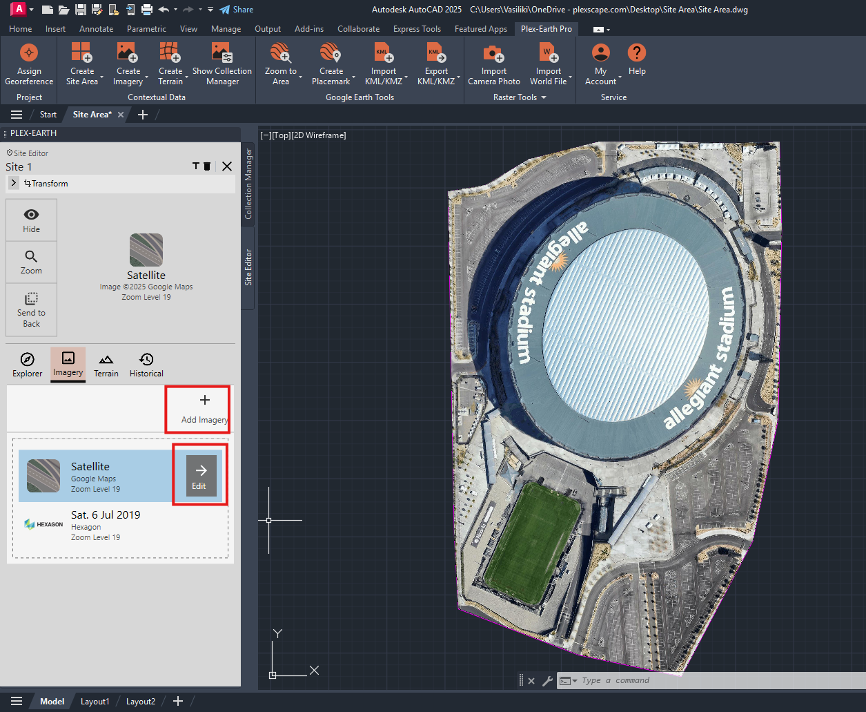
Task: Select the Sat. 6 Jul 2019 Hexagon imagery
Action: pyautogui.click(x=121, y=526)
